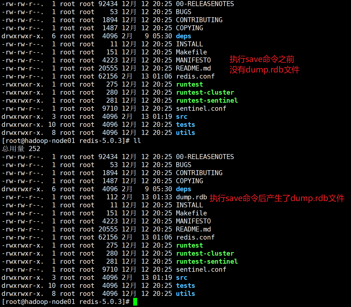Click 'runtest' script in the lower listing
This screenshot has width=351, height=307.
(x=189, y=245)
